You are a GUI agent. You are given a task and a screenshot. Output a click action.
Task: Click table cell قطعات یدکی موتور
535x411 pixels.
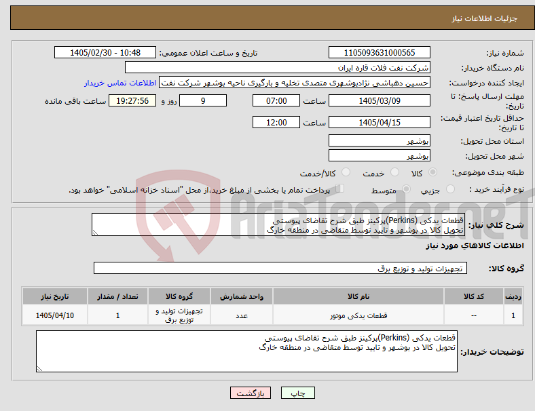click(358, 315)
